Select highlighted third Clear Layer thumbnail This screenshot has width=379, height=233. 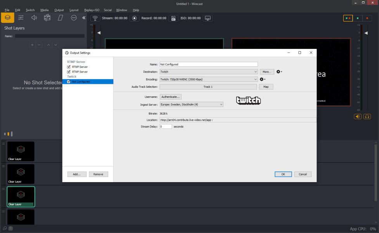(21, 197)
